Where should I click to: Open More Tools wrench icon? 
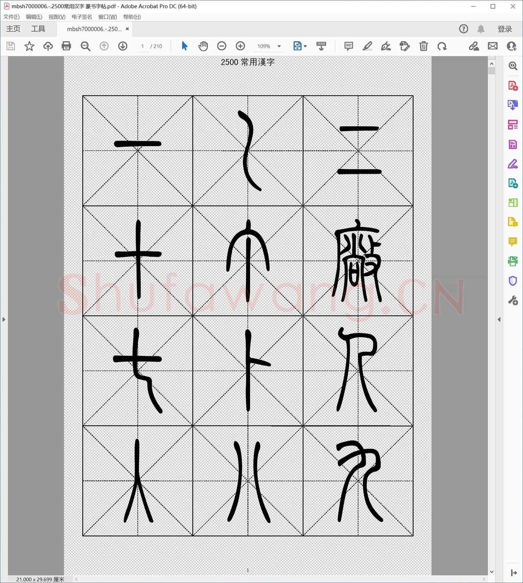coord(513,300)
